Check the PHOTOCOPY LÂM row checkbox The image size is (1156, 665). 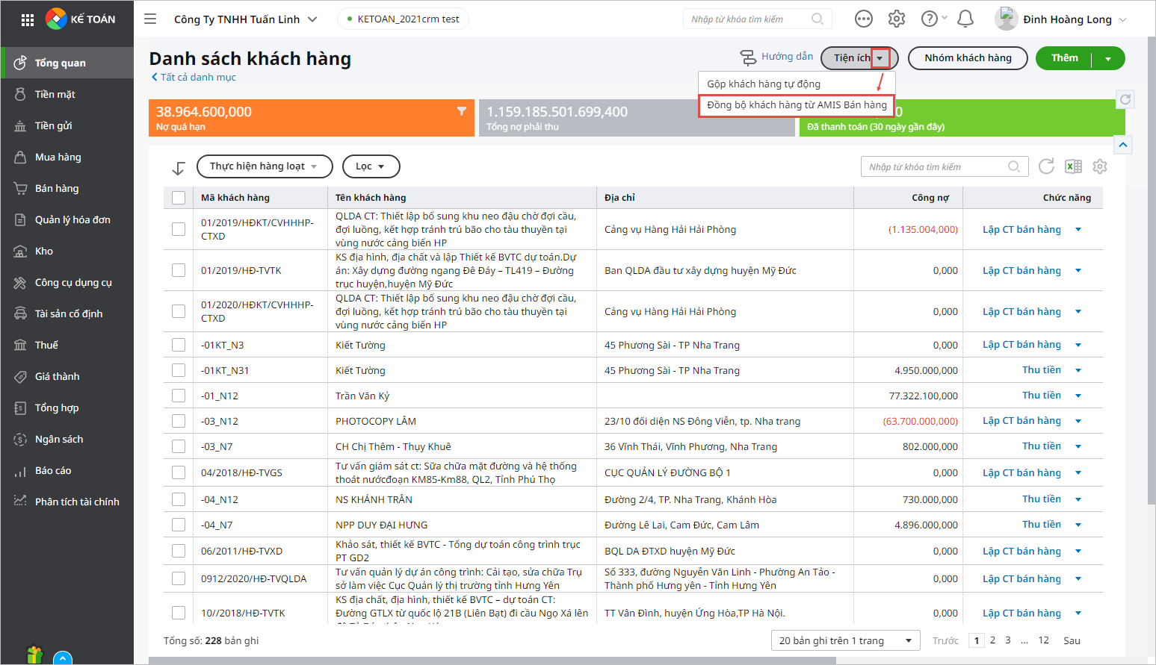click(179, 421)
